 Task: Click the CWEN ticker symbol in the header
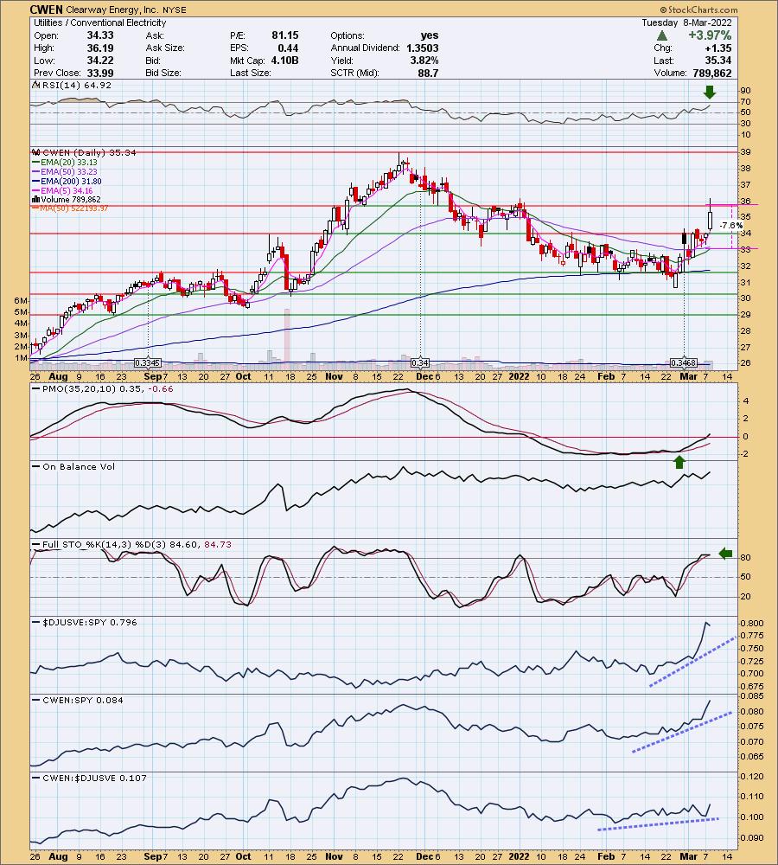click(x=46, y=10)
